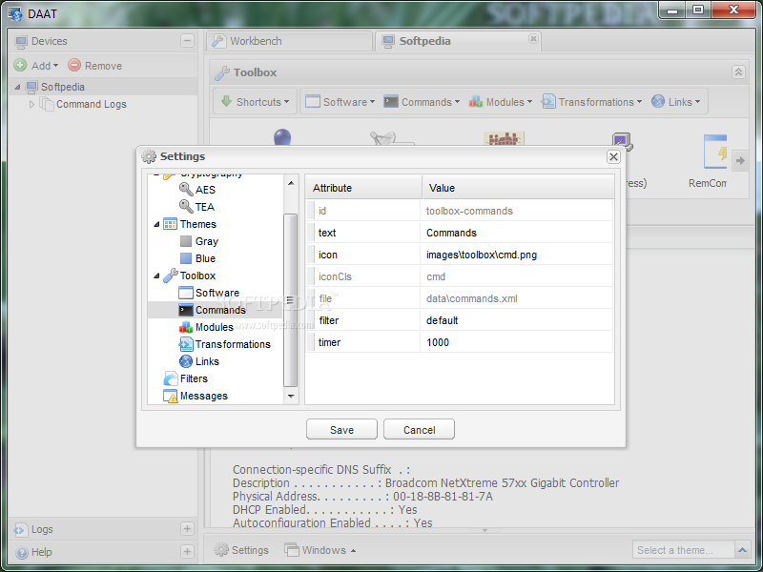Viewport: 763px width, 572px height.
Task: Click the settings tree scrollbar thumb
Action: 291,300
